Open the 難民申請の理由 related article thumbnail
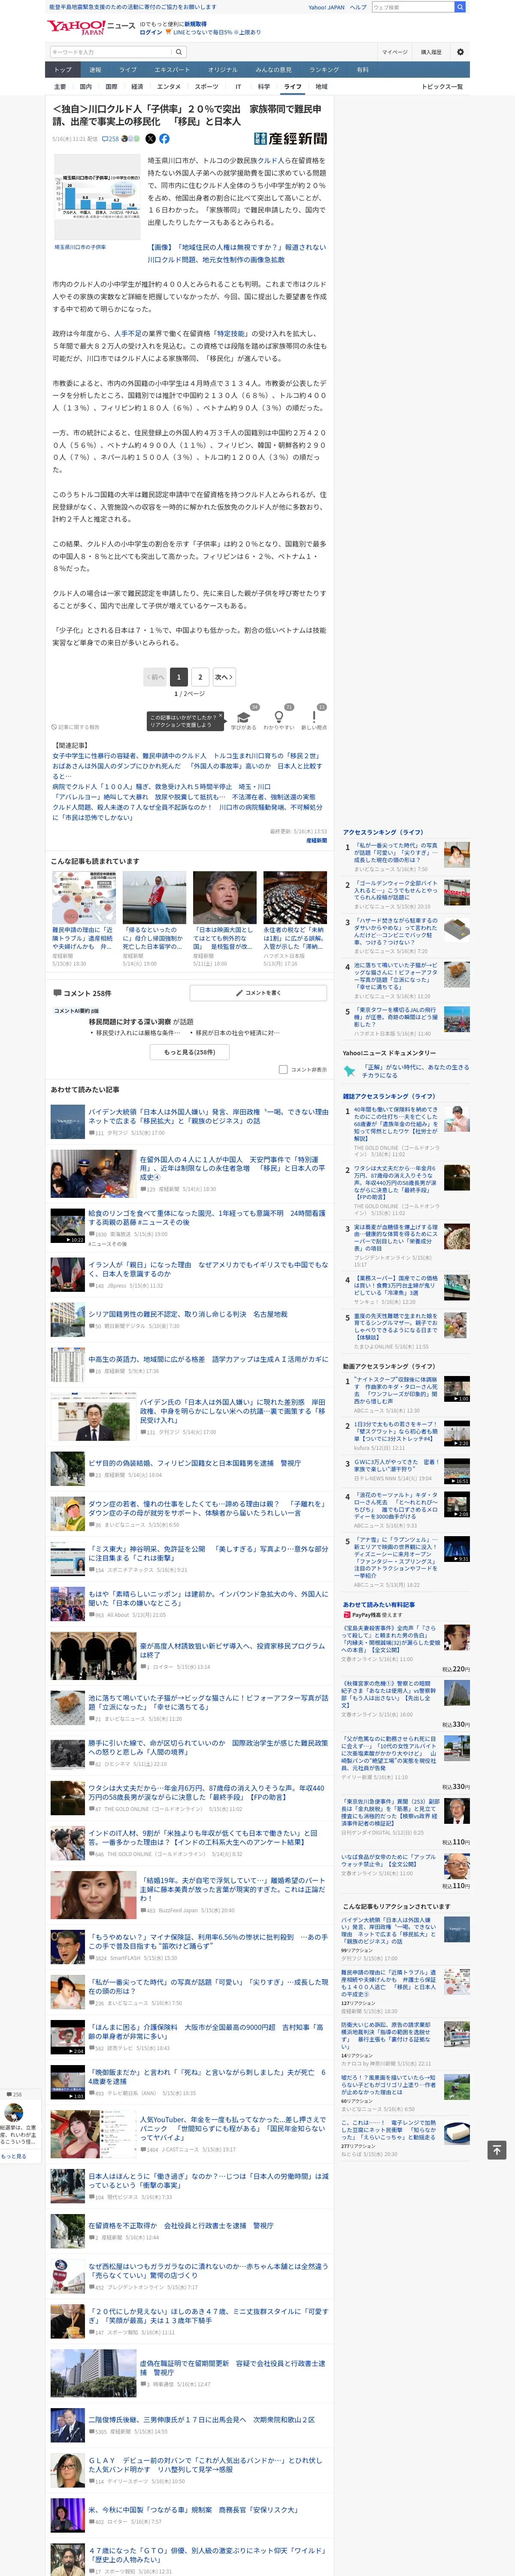 pyautogui.click(x=84, y=897)
